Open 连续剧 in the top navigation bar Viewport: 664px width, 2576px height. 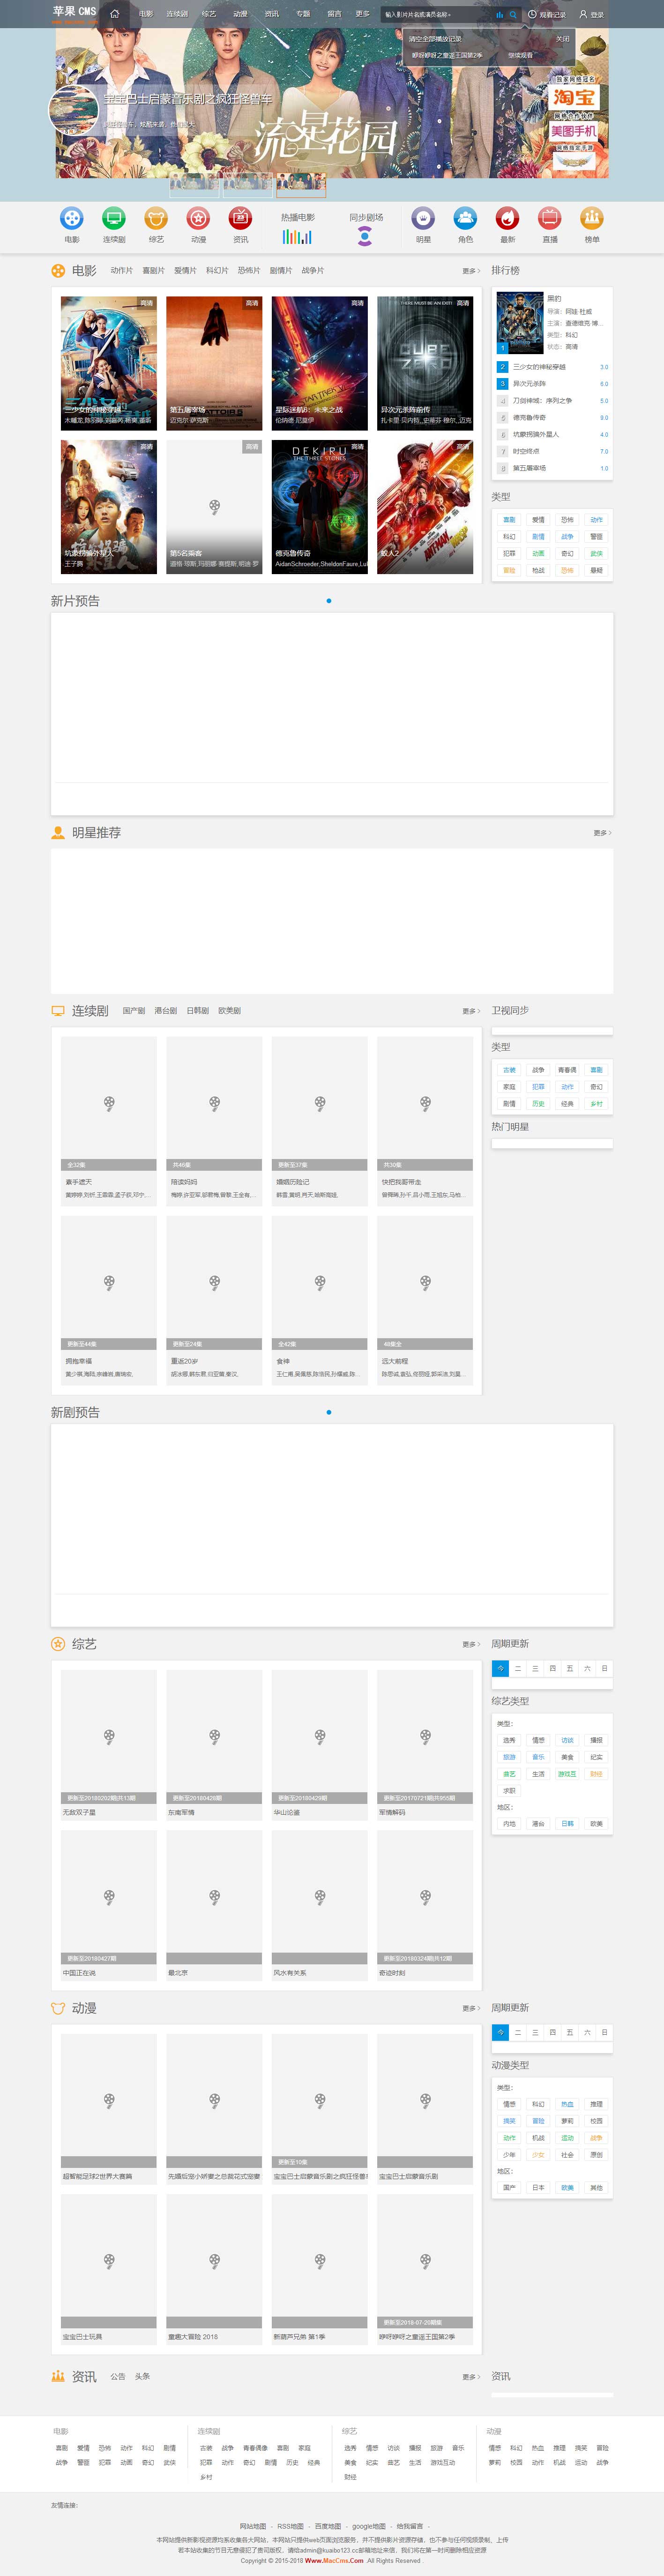pos(177,14)
